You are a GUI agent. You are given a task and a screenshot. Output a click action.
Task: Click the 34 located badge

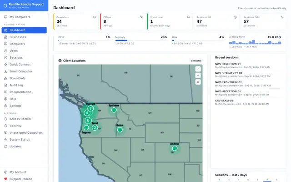pos(196,61)
